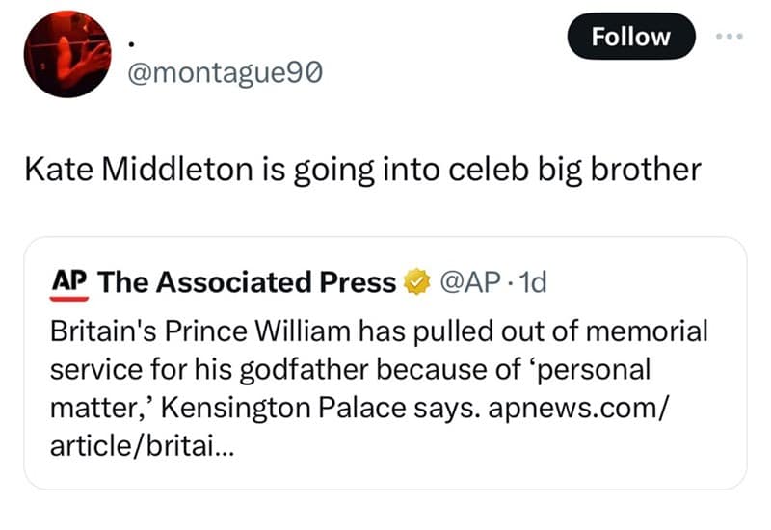Click blank area of quoted post card
771x530 pixels.
482,453
